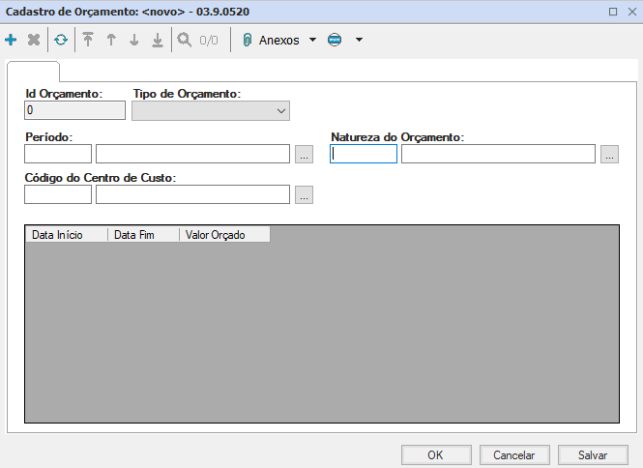Expand the Anexos dropdown arrow
Viewport: 643px width, 468px height.
(x=312, y=41)
